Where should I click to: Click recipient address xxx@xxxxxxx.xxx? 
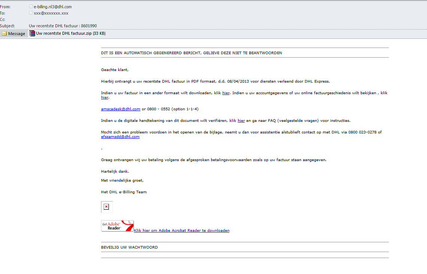51,13
